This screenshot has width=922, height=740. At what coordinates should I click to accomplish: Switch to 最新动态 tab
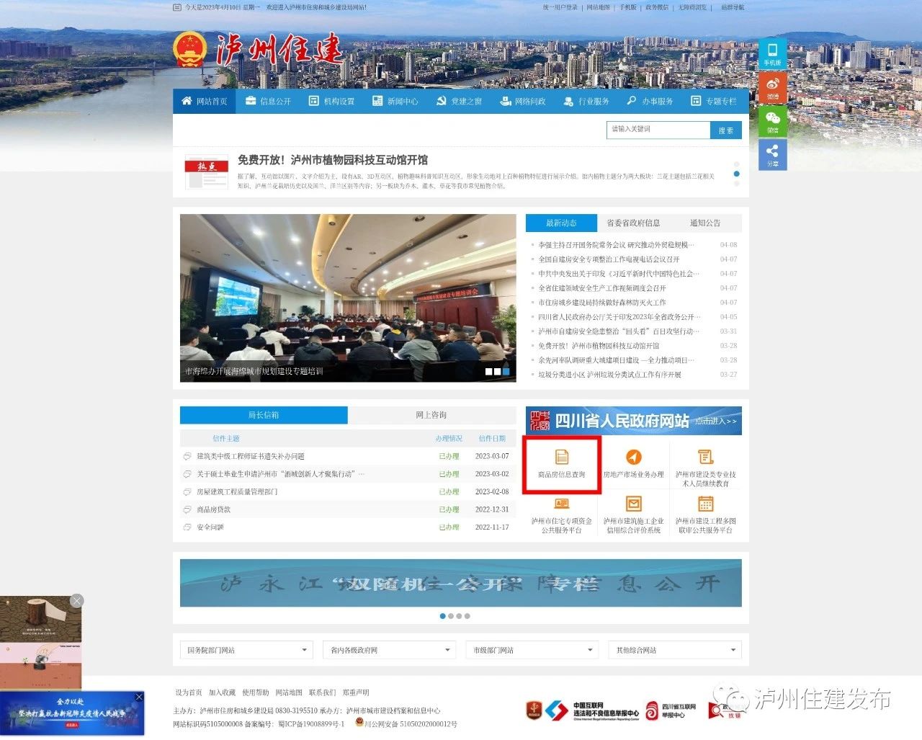(560, 223)
